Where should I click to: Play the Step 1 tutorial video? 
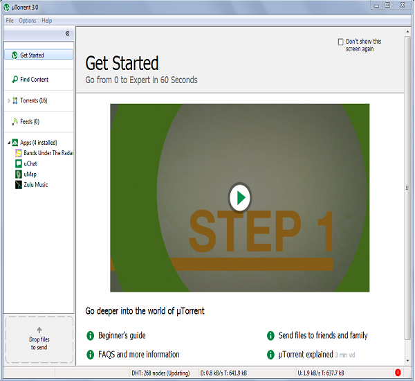click(x=239, y=198)
